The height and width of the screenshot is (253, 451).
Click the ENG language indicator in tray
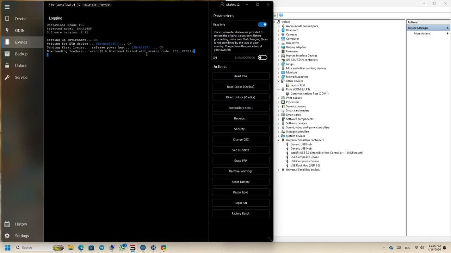coord(408,248)
